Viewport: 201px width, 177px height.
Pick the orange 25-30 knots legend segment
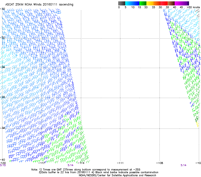click(x=157, y=3)
